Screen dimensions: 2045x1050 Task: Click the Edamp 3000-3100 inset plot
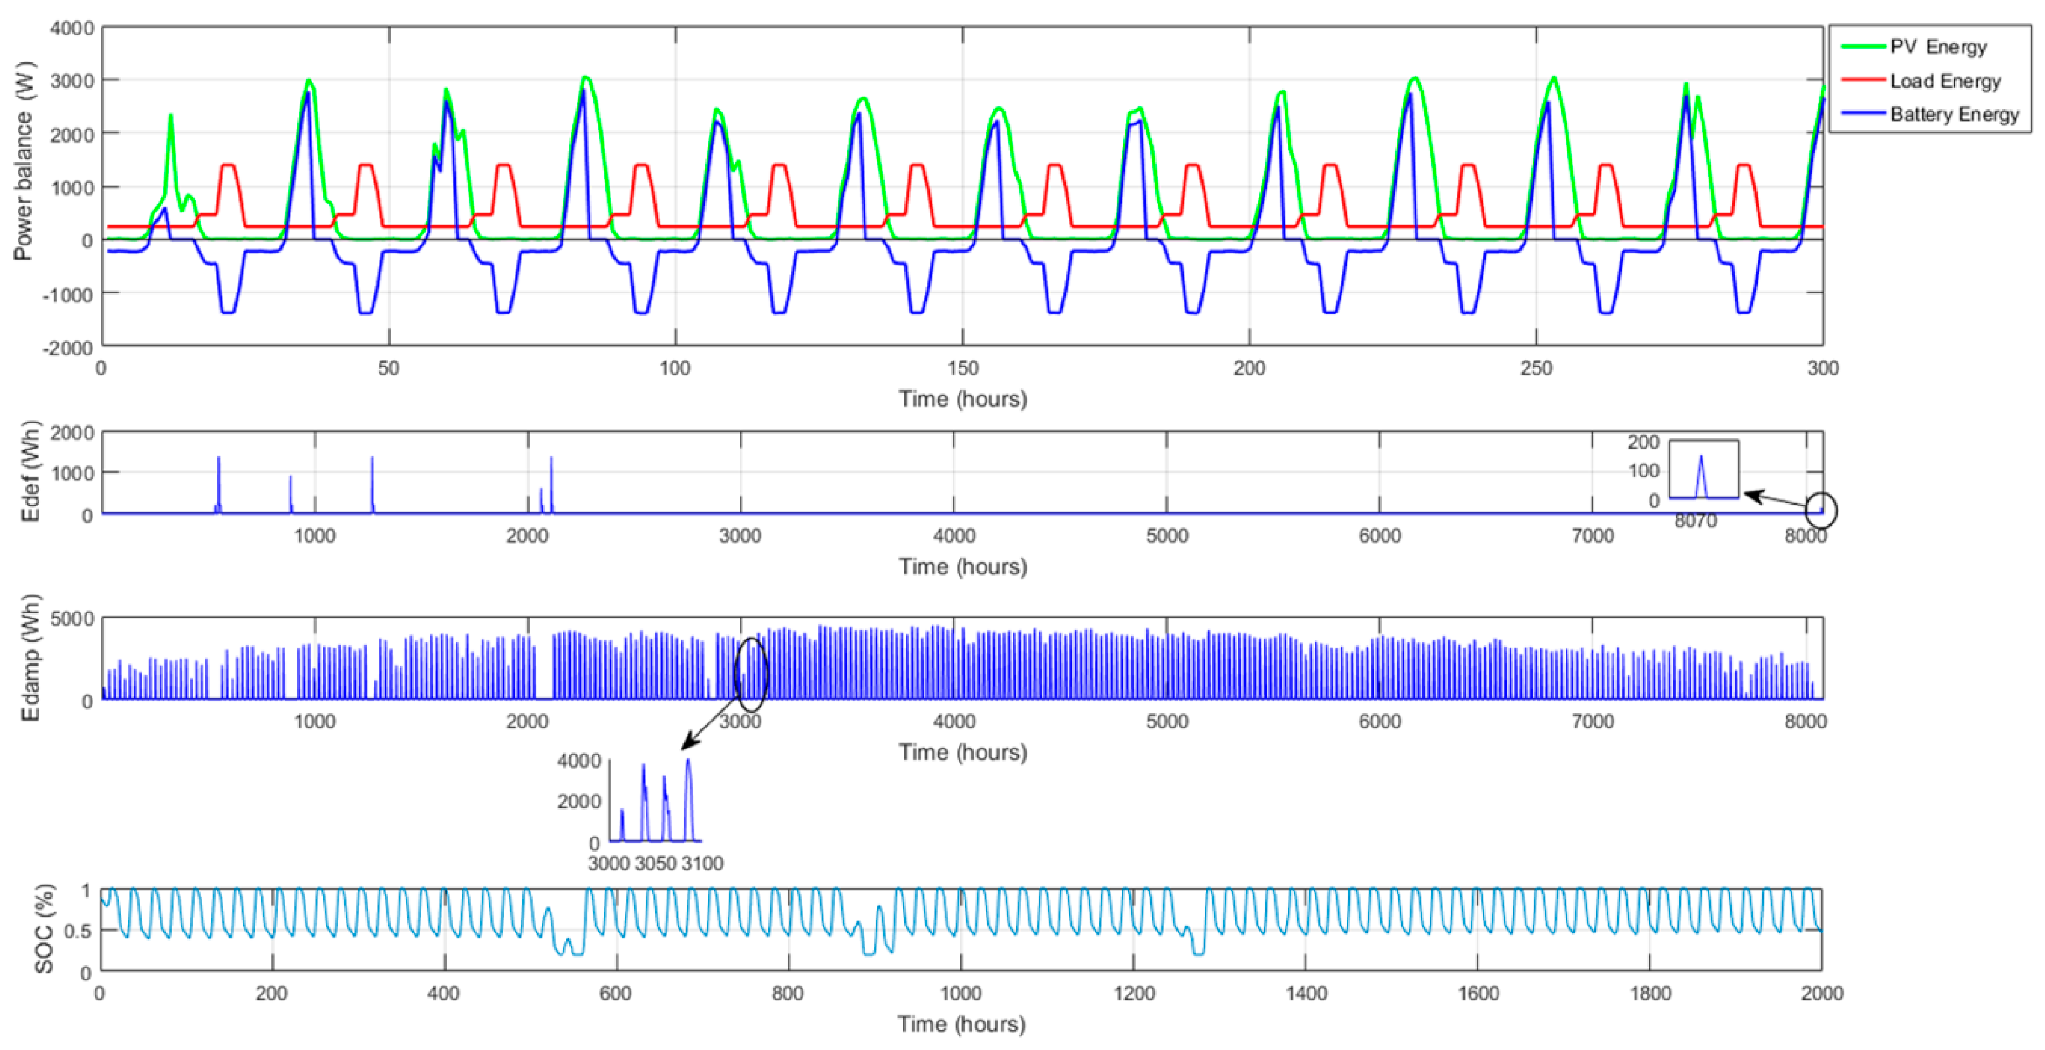(656, 801)
